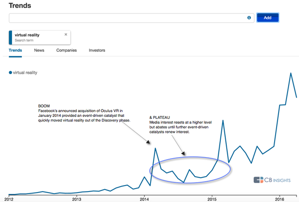Select the Investors tab

point(97,50)
